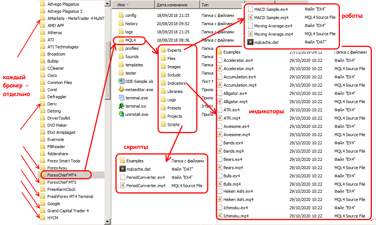376x225 pixels.
Task: Select the CCleaner folder
Action: point(56,68)
